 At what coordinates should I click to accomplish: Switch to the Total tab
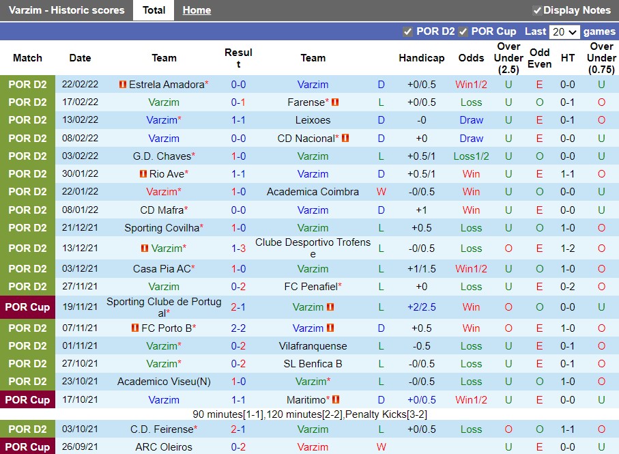tap(154, 10)
